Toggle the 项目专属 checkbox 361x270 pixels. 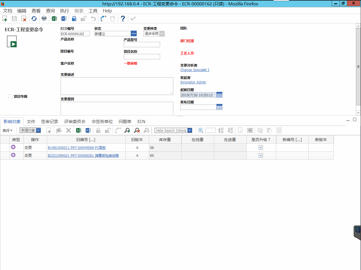10,97
